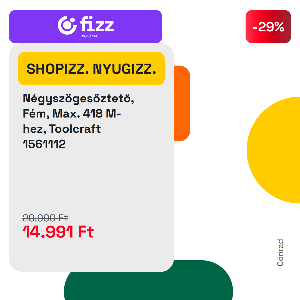Click the fizz circular logo icon
The width and height of the screenshot is (300, 300).
(x=67, y=25)
